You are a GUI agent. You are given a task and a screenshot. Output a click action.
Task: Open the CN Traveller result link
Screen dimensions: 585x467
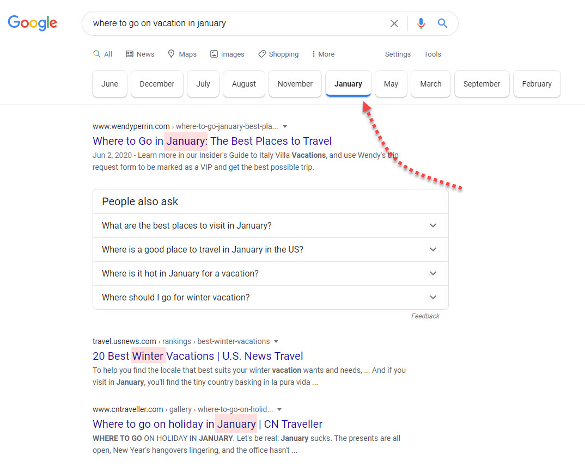click(x=208, y=424)
